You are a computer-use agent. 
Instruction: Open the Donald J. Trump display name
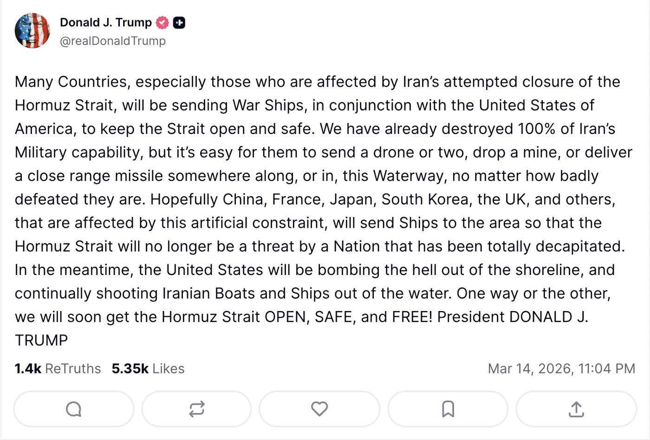click(x=106, y=22)
